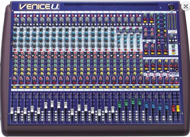Solo input channel 1 with yellow button
The height and width of the screenshot is (137, 190).
tap(15, 87)
